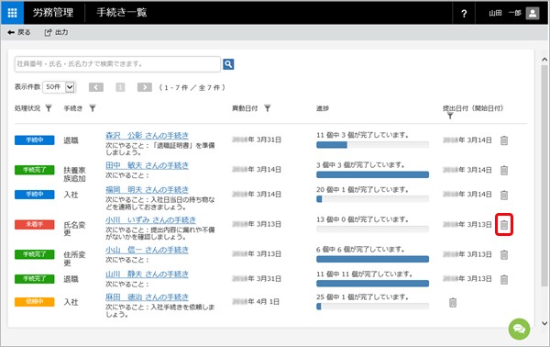Delete 田中 敏夫's procedure with trash icon
This screenshot has height=347, width=550.
click(x=504, y=170)
